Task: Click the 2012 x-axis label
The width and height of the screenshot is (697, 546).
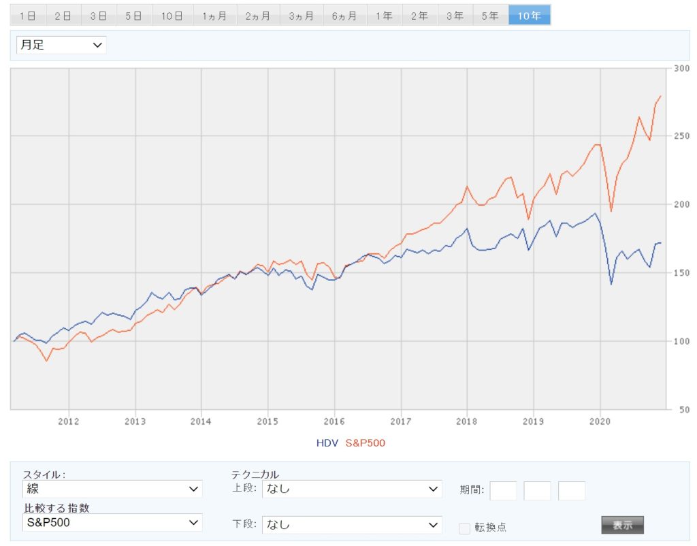Action: point(69,421)
